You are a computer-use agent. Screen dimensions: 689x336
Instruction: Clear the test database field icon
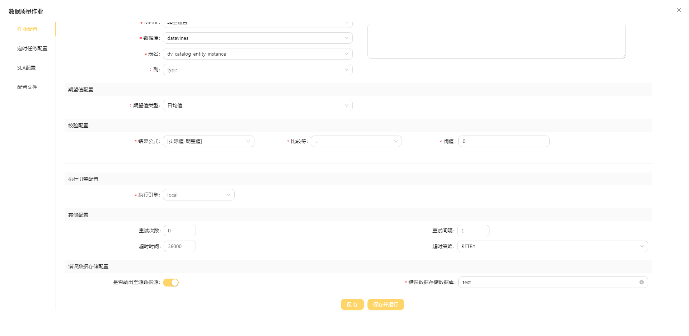point(641,282)
